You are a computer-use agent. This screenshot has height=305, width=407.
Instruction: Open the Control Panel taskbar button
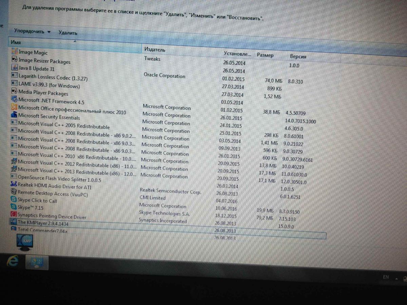tap(37, 262)
